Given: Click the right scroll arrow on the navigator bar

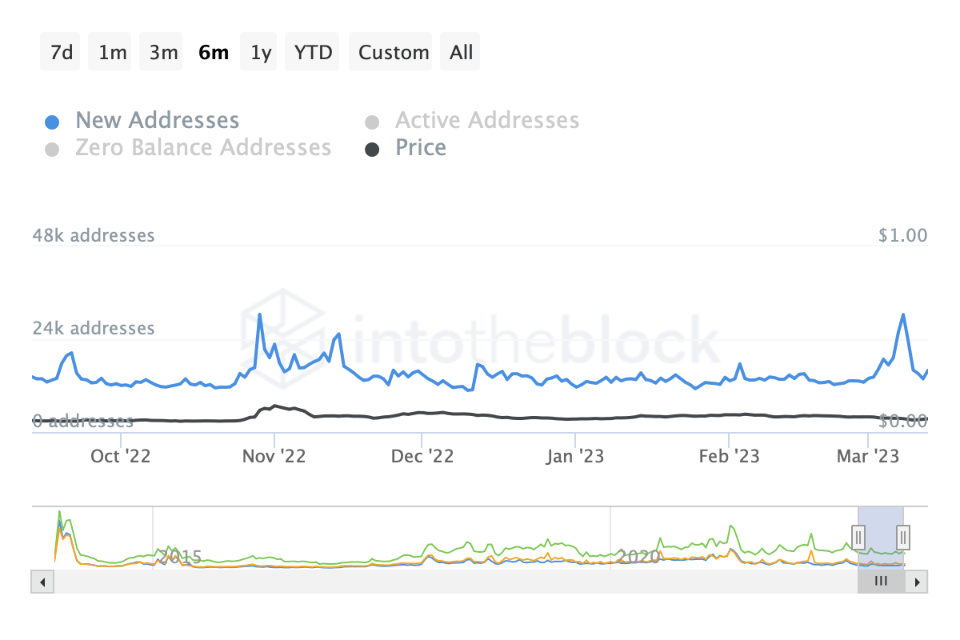Looking at the screenshot, I should point(917,582).
